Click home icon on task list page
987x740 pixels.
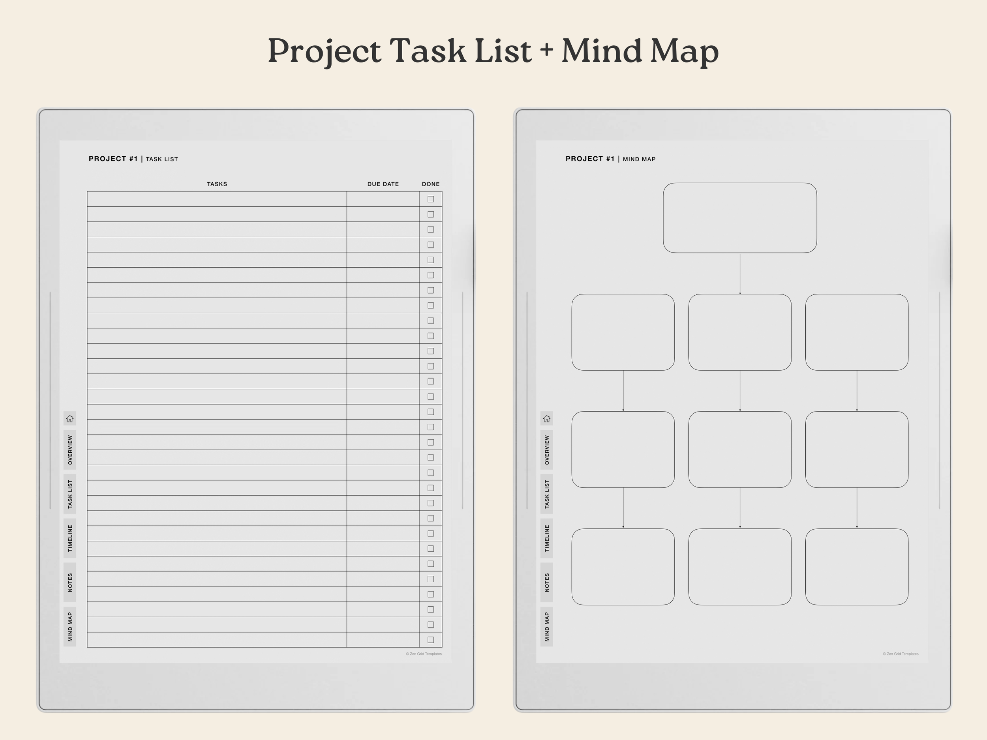pos(69,418)
